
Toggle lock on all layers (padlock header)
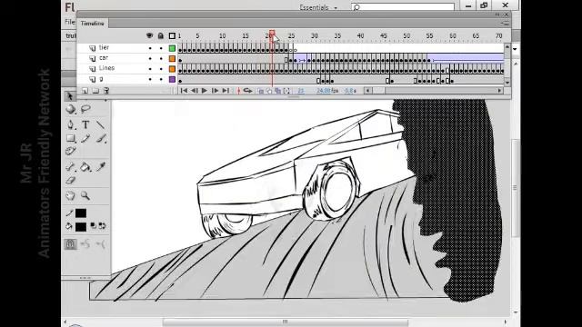coord(160,35)
